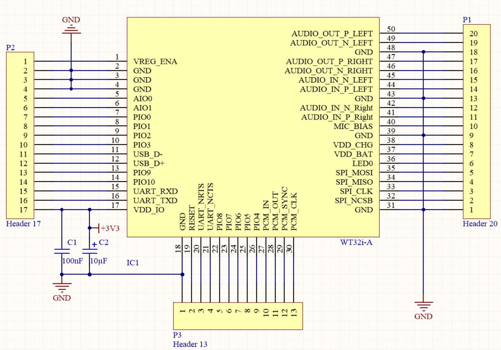
Task: Click the MIC_BIAS pin label
Action: [x=353, y=126]
